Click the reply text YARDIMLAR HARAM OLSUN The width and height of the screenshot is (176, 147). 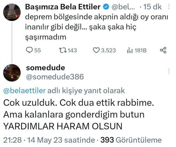63,126
